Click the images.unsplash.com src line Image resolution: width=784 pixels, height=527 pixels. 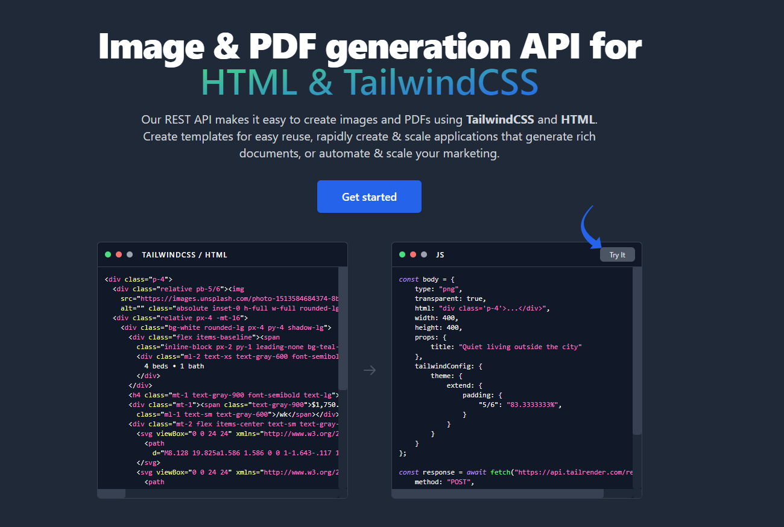[230, 298]
